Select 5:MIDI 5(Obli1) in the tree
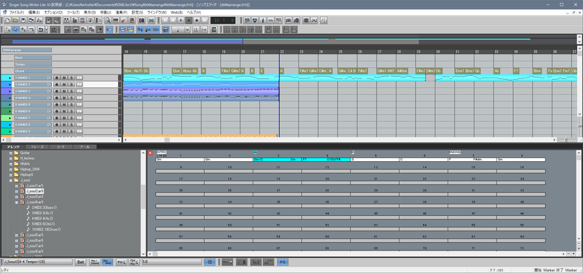 (x=43, y=223)
